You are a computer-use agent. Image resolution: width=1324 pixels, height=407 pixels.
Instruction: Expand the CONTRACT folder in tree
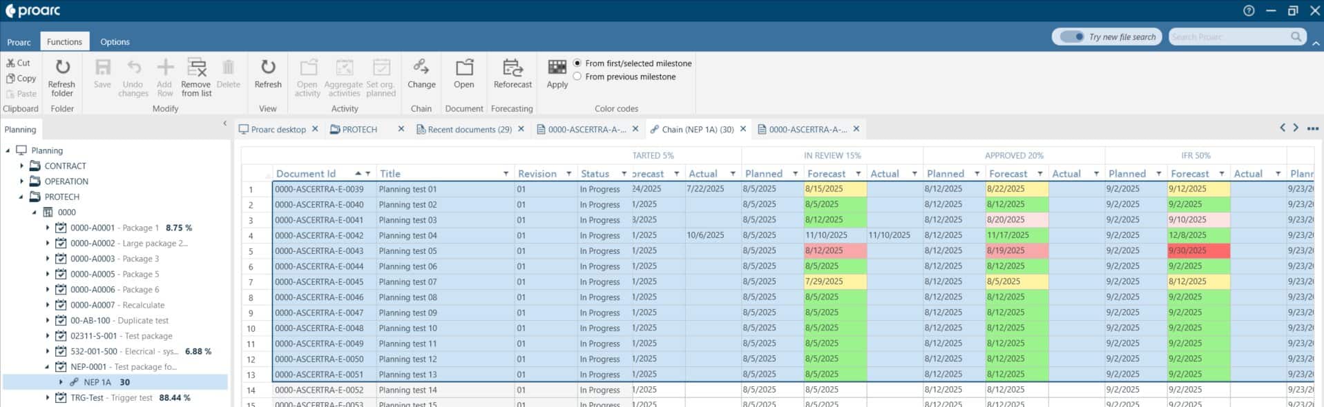[21, 166]
